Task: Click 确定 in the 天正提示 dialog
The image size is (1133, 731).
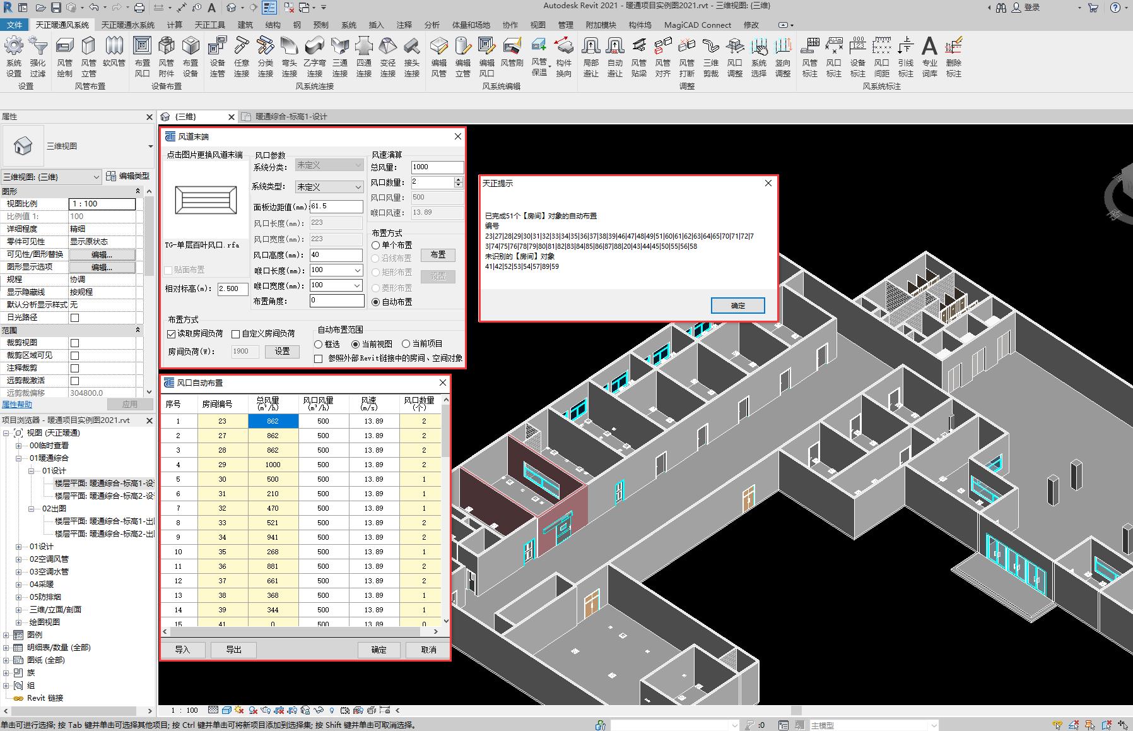Action: 737,306
